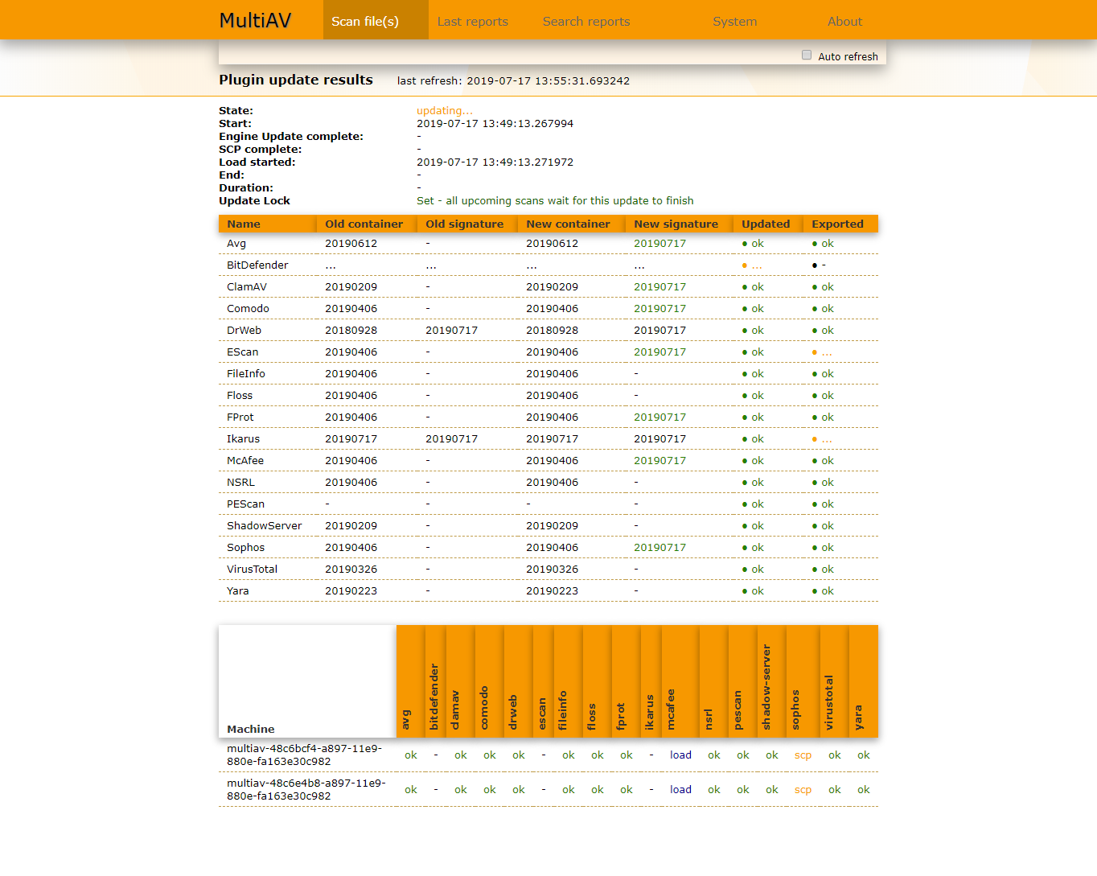Click sophos scp status for multiav-48c6bcf4
Image resolution: width=1097 pixels, height=876 pixels.
point(803,755)
